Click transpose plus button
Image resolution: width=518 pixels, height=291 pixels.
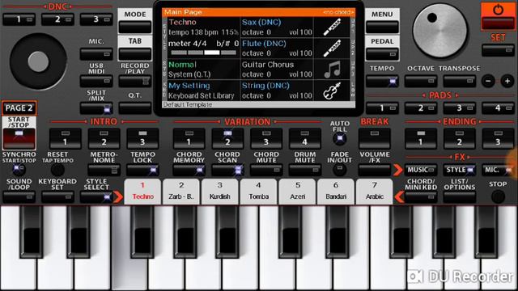pos(507,81)
